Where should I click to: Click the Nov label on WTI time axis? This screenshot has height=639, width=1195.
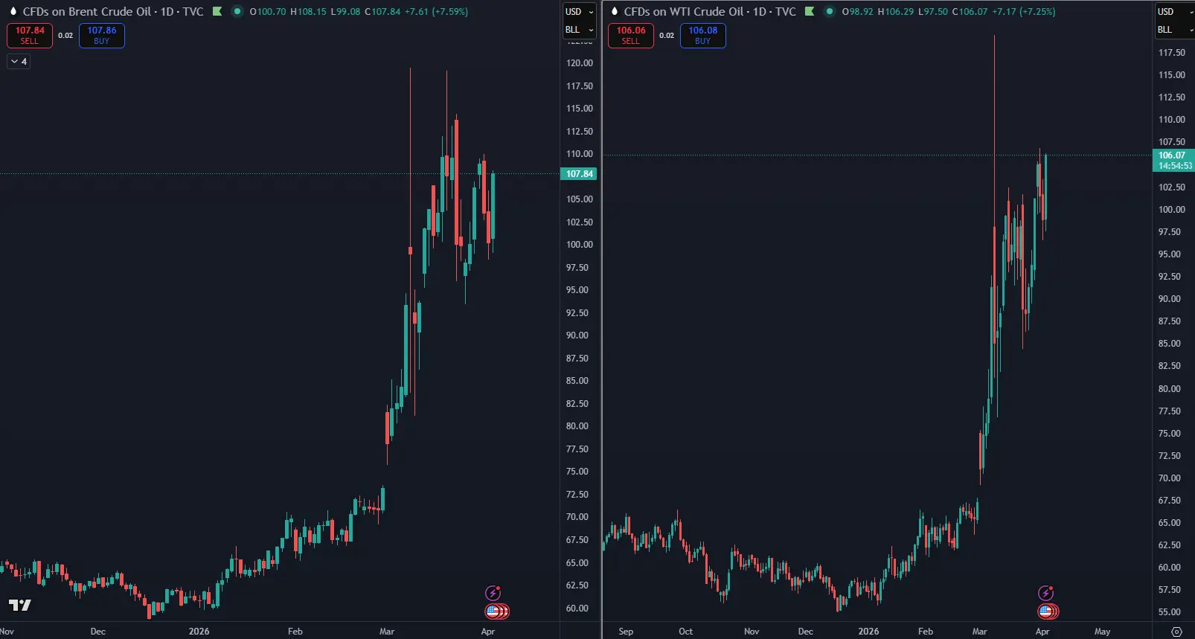tap(752, 632)
